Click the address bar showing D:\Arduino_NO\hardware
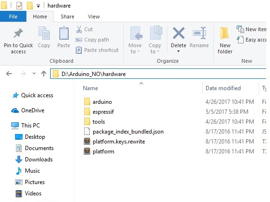 pos(159,74)
